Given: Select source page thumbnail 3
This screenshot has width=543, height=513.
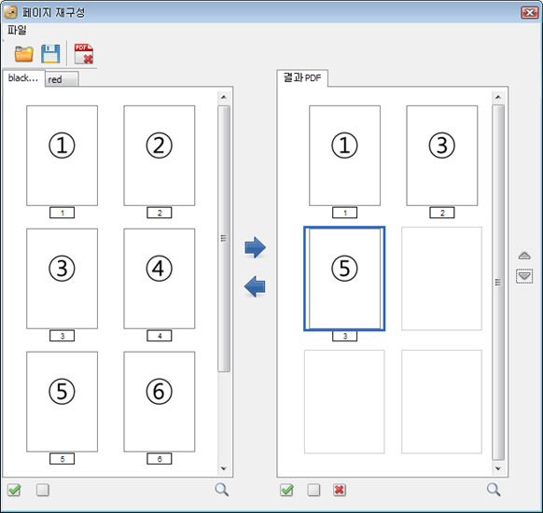Looking at the screenshot, I should [x=62, y=278].
